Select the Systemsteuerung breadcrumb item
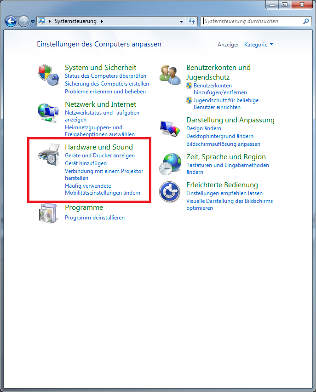This screenshot has width=316, height=392. coord(75,21)
